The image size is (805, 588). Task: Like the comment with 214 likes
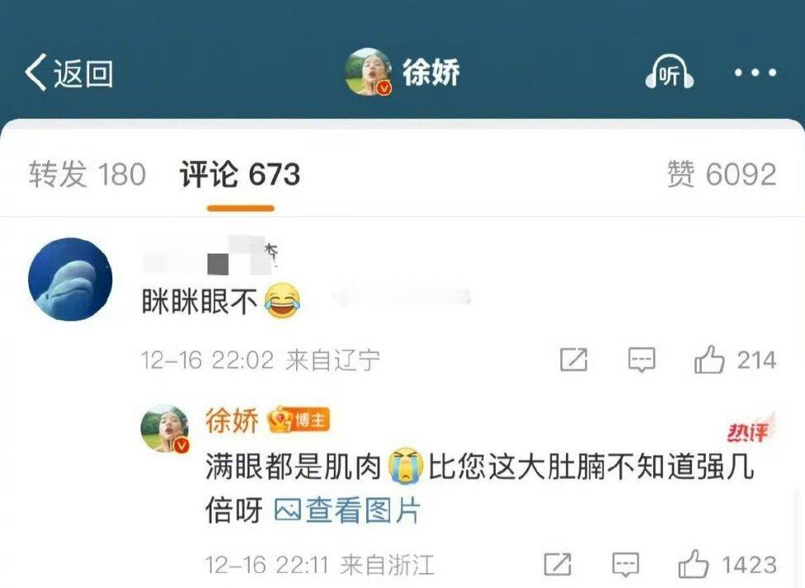click(x=735, y=359)
